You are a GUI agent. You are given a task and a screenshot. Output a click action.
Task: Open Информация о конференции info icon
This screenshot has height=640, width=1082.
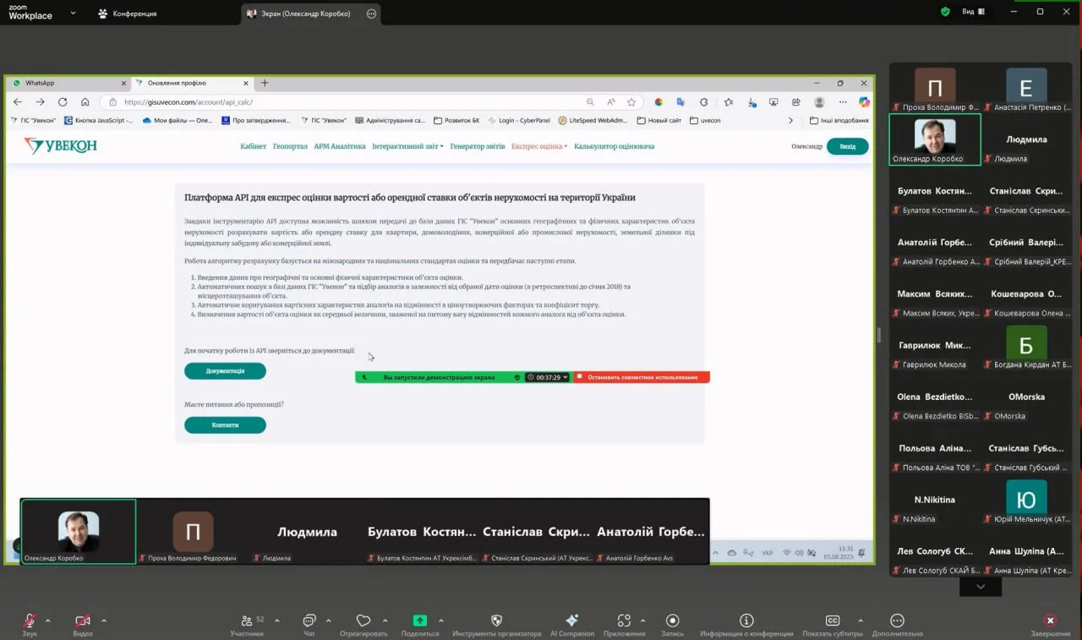[746, 621]
